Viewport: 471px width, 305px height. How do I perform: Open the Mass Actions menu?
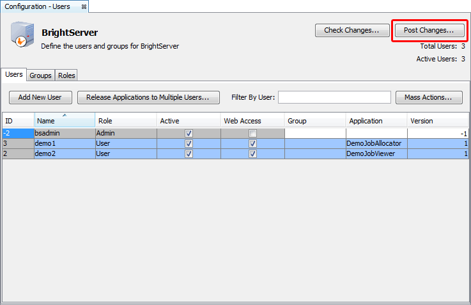click(x=428, y=97)
